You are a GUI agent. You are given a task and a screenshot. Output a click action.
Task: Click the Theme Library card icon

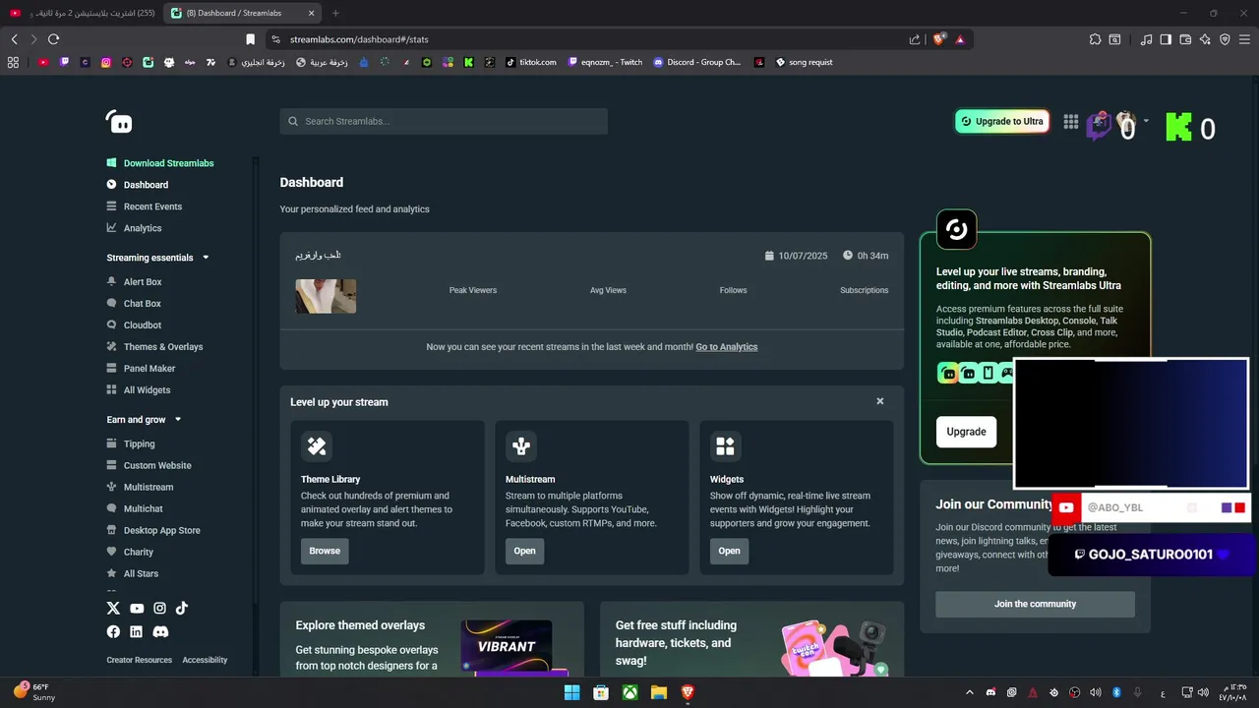point(317,446)
